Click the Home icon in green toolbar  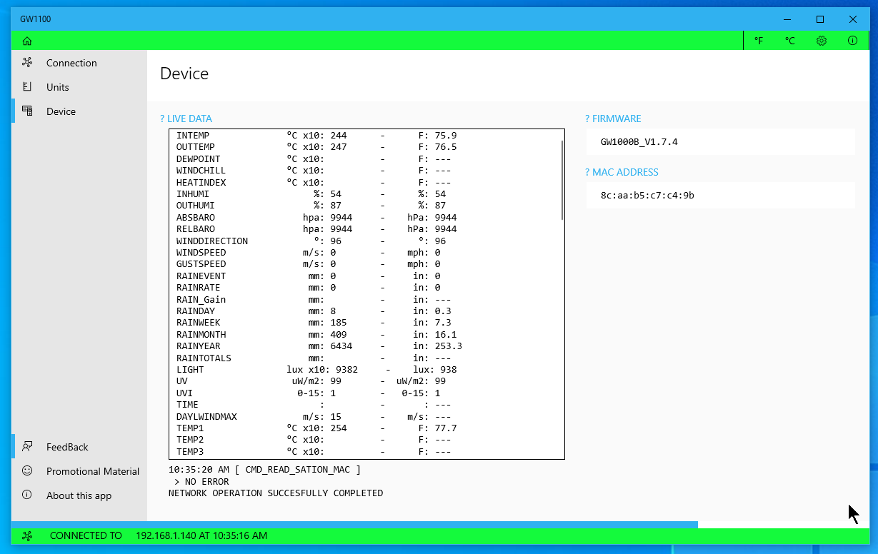pyautogui.click(x=27, y=41)
